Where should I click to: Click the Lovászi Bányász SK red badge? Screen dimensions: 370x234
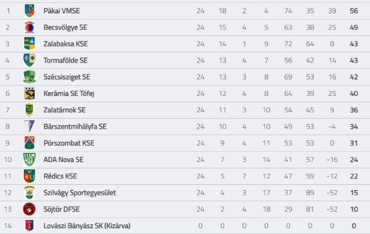[30, 226]
